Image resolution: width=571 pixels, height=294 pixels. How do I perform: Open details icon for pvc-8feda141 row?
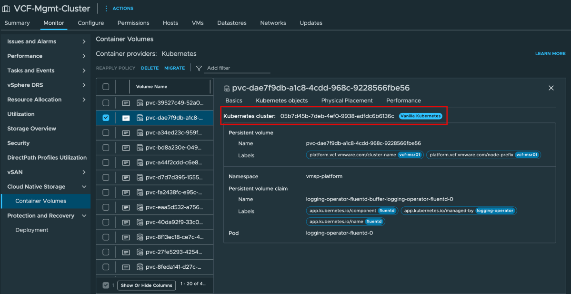coord(126,267)
